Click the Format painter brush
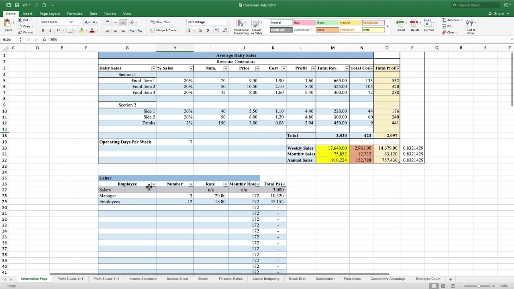The image size is (514, 289). (20, 32)
